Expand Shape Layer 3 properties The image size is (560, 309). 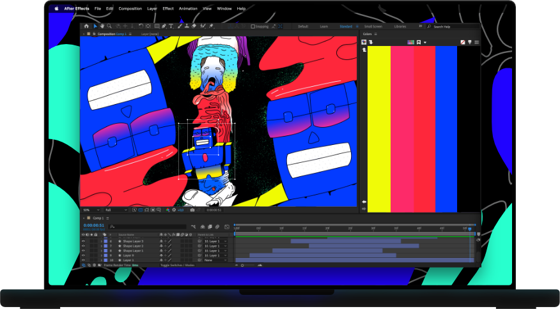point(102,241)
